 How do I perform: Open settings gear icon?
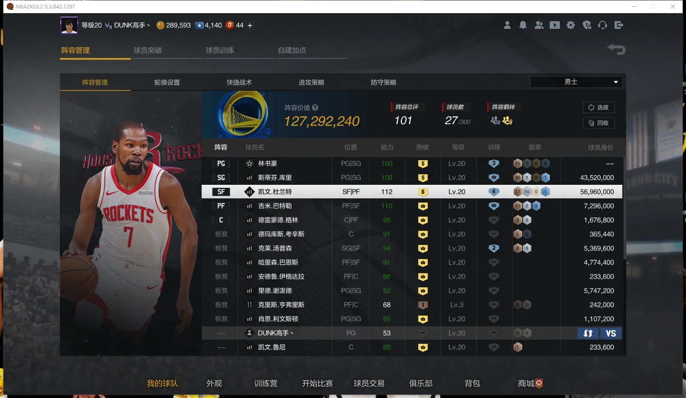point(571,25)
